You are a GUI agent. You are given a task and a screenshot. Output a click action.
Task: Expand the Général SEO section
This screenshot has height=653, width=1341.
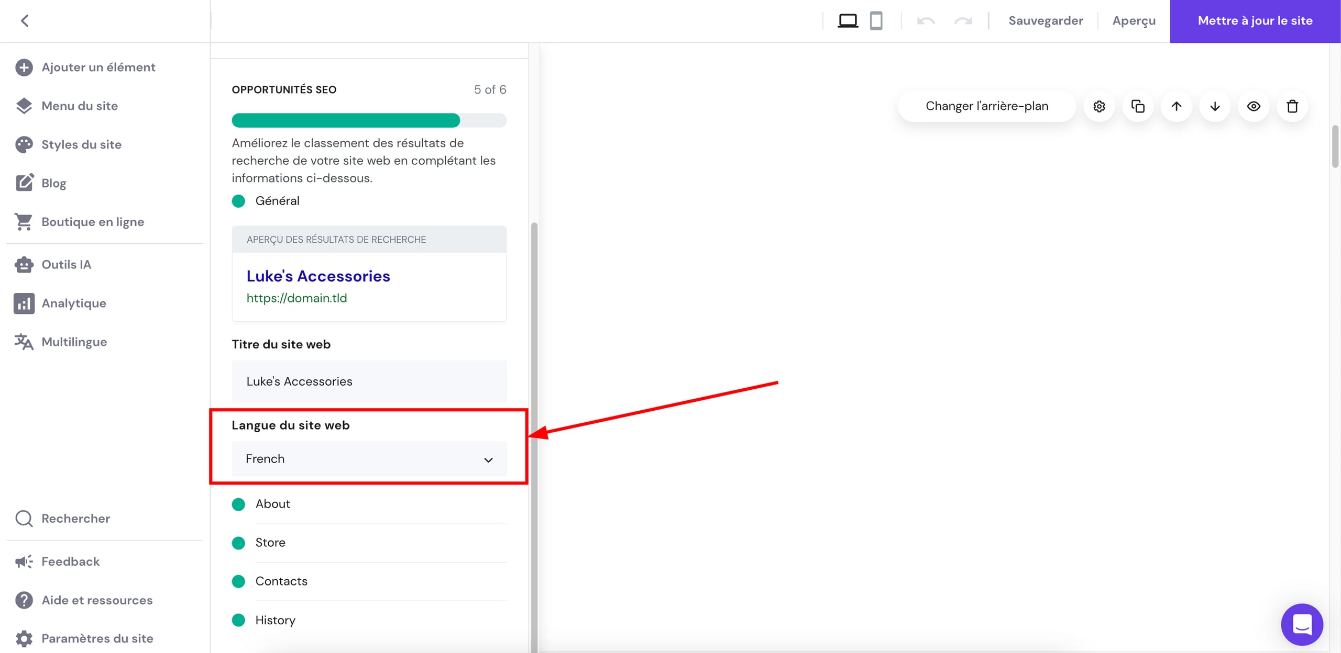(x=277, y=201)
